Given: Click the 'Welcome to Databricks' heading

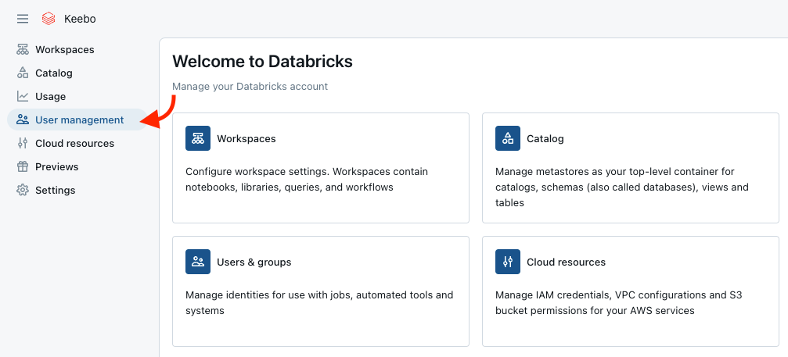Looking at the screenshot, I should 262,61.
